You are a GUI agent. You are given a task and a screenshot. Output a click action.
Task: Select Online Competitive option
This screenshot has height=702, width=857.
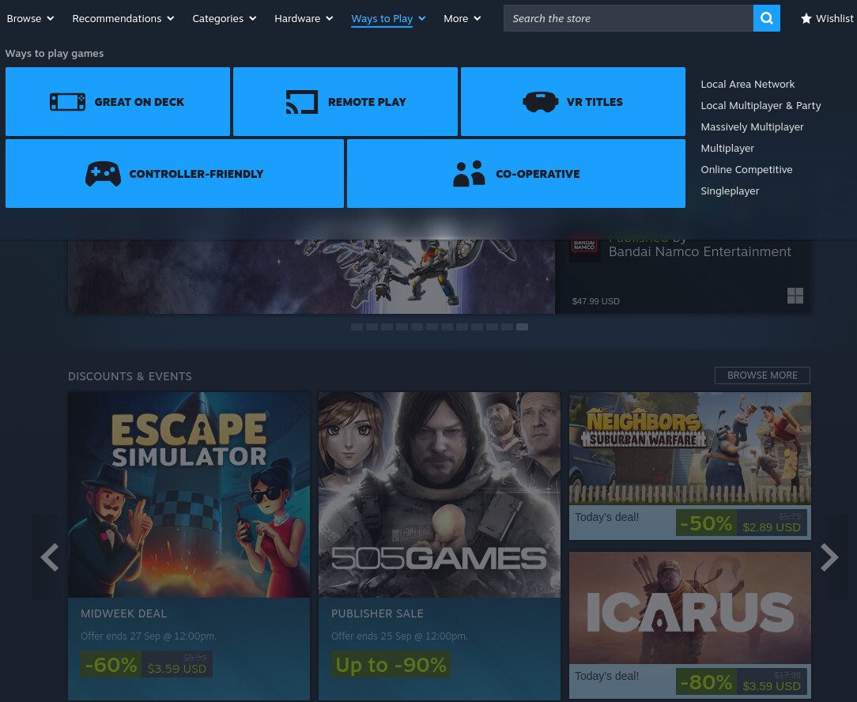(746, 169)
